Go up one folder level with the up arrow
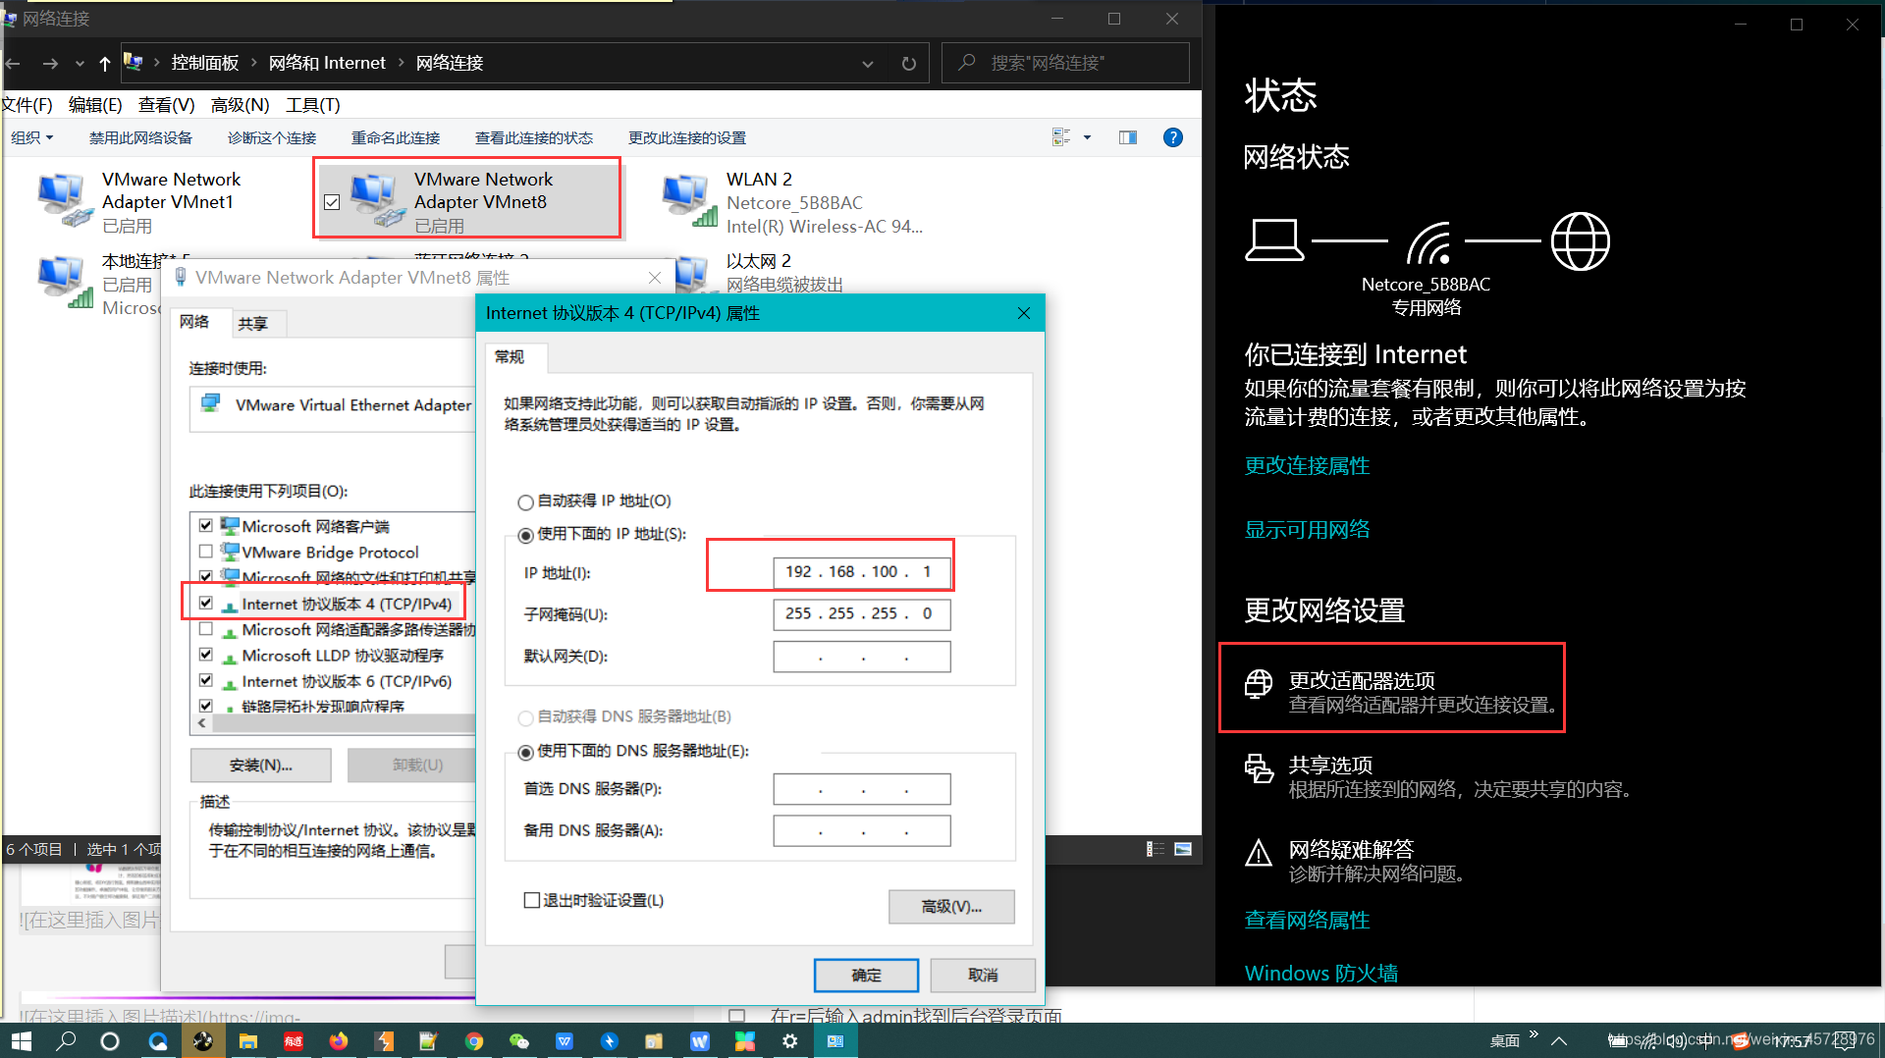1885x1058 pixels. tap(105, 63)
